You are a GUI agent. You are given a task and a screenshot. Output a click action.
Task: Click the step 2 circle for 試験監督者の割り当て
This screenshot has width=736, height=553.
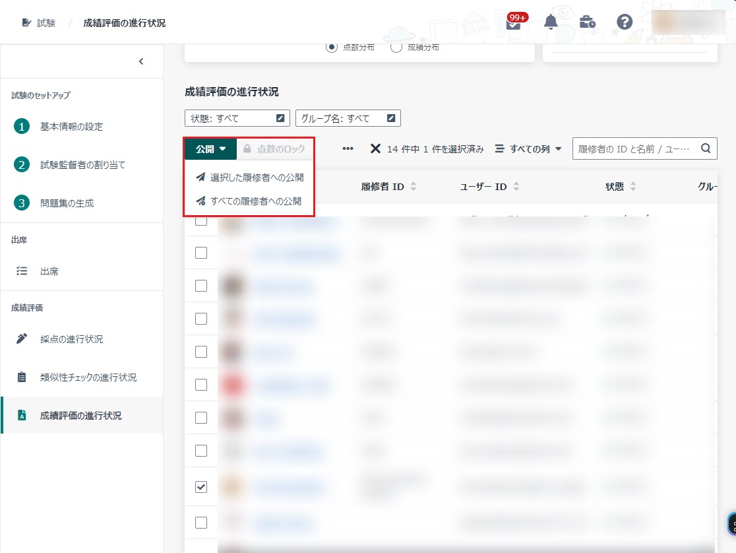click(x=22, y=164)
